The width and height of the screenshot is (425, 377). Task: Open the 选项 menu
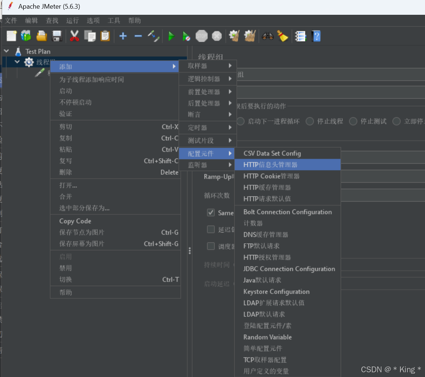coord(93,21)
